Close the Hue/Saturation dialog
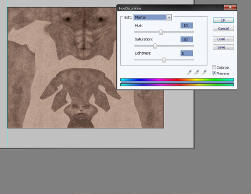Screen dimensions: 251x194 (230, 7)
